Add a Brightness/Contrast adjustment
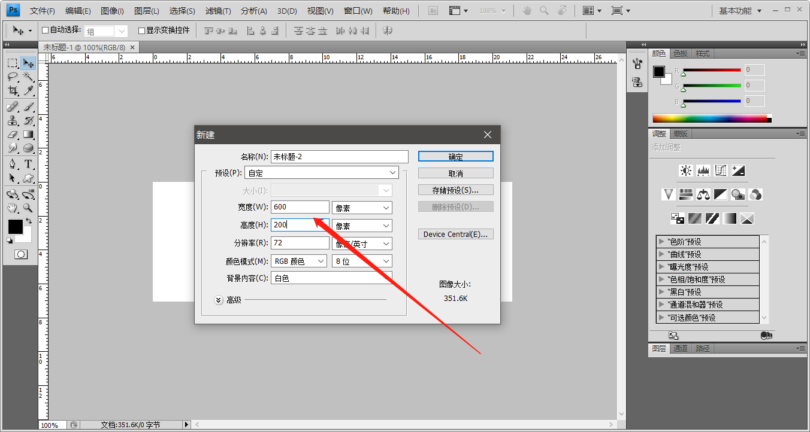Image resolution: width=810 pixels, height=432 pixels. pos(686,171)
